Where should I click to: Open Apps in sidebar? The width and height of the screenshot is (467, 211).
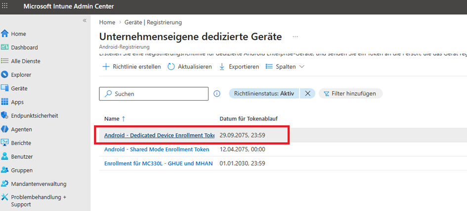point(17,102)
